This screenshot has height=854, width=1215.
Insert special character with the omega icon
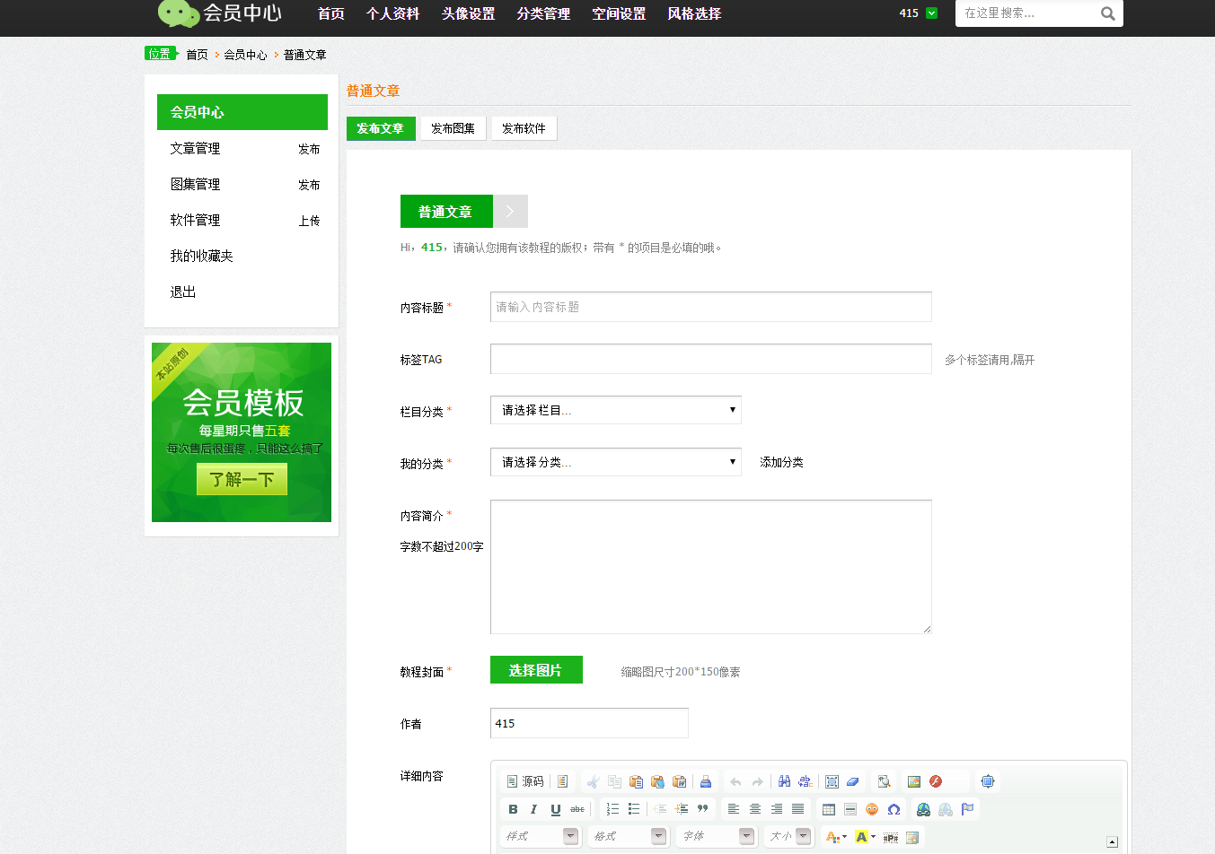(x=894, y=809)
